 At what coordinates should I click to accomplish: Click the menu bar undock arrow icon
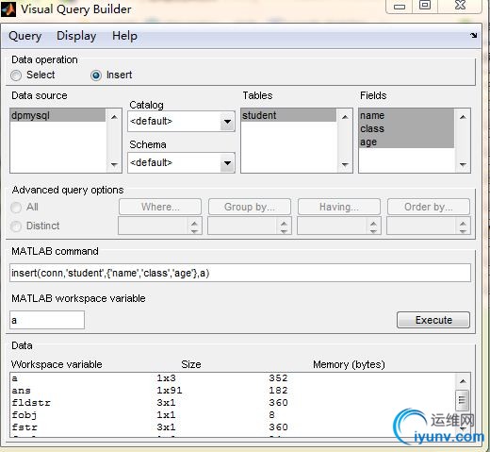[x=474, y=35]
